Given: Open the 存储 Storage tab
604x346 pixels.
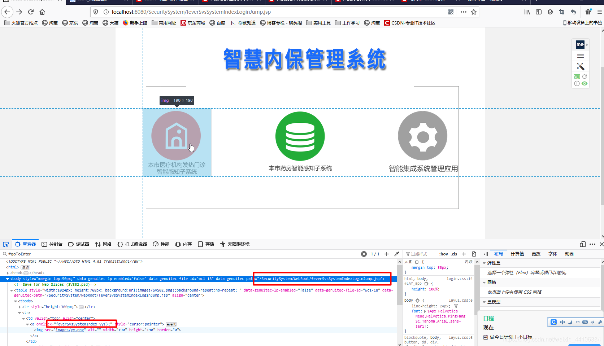Looking at the screenshot, I should click(206, 244).
